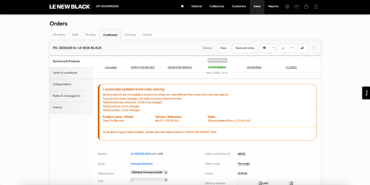Screen dimensions: 370x185
Task: Click the EUR (€) prices value
Action: pyautogui.click(x=242, y=174)
